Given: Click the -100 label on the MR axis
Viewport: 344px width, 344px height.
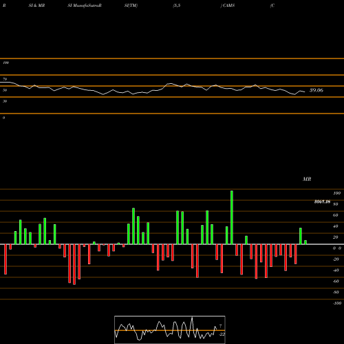Looking at the screenshot, I should click(x=336, y=303).
